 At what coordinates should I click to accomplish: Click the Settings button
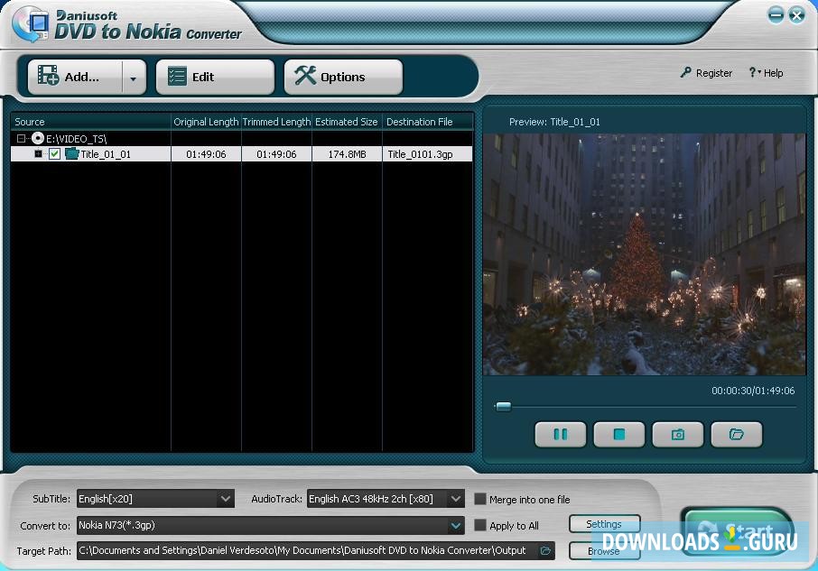tap(604, 524)
